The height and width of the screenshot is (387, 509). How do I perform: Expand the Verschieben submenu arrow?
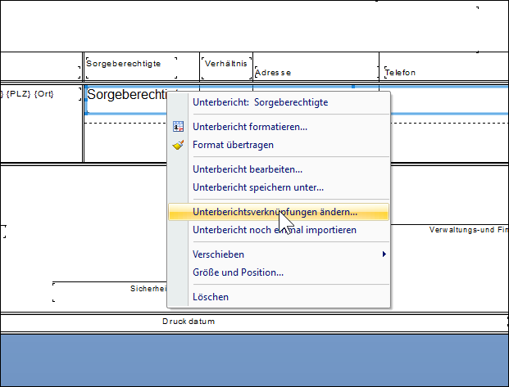[x=384, y=254]
